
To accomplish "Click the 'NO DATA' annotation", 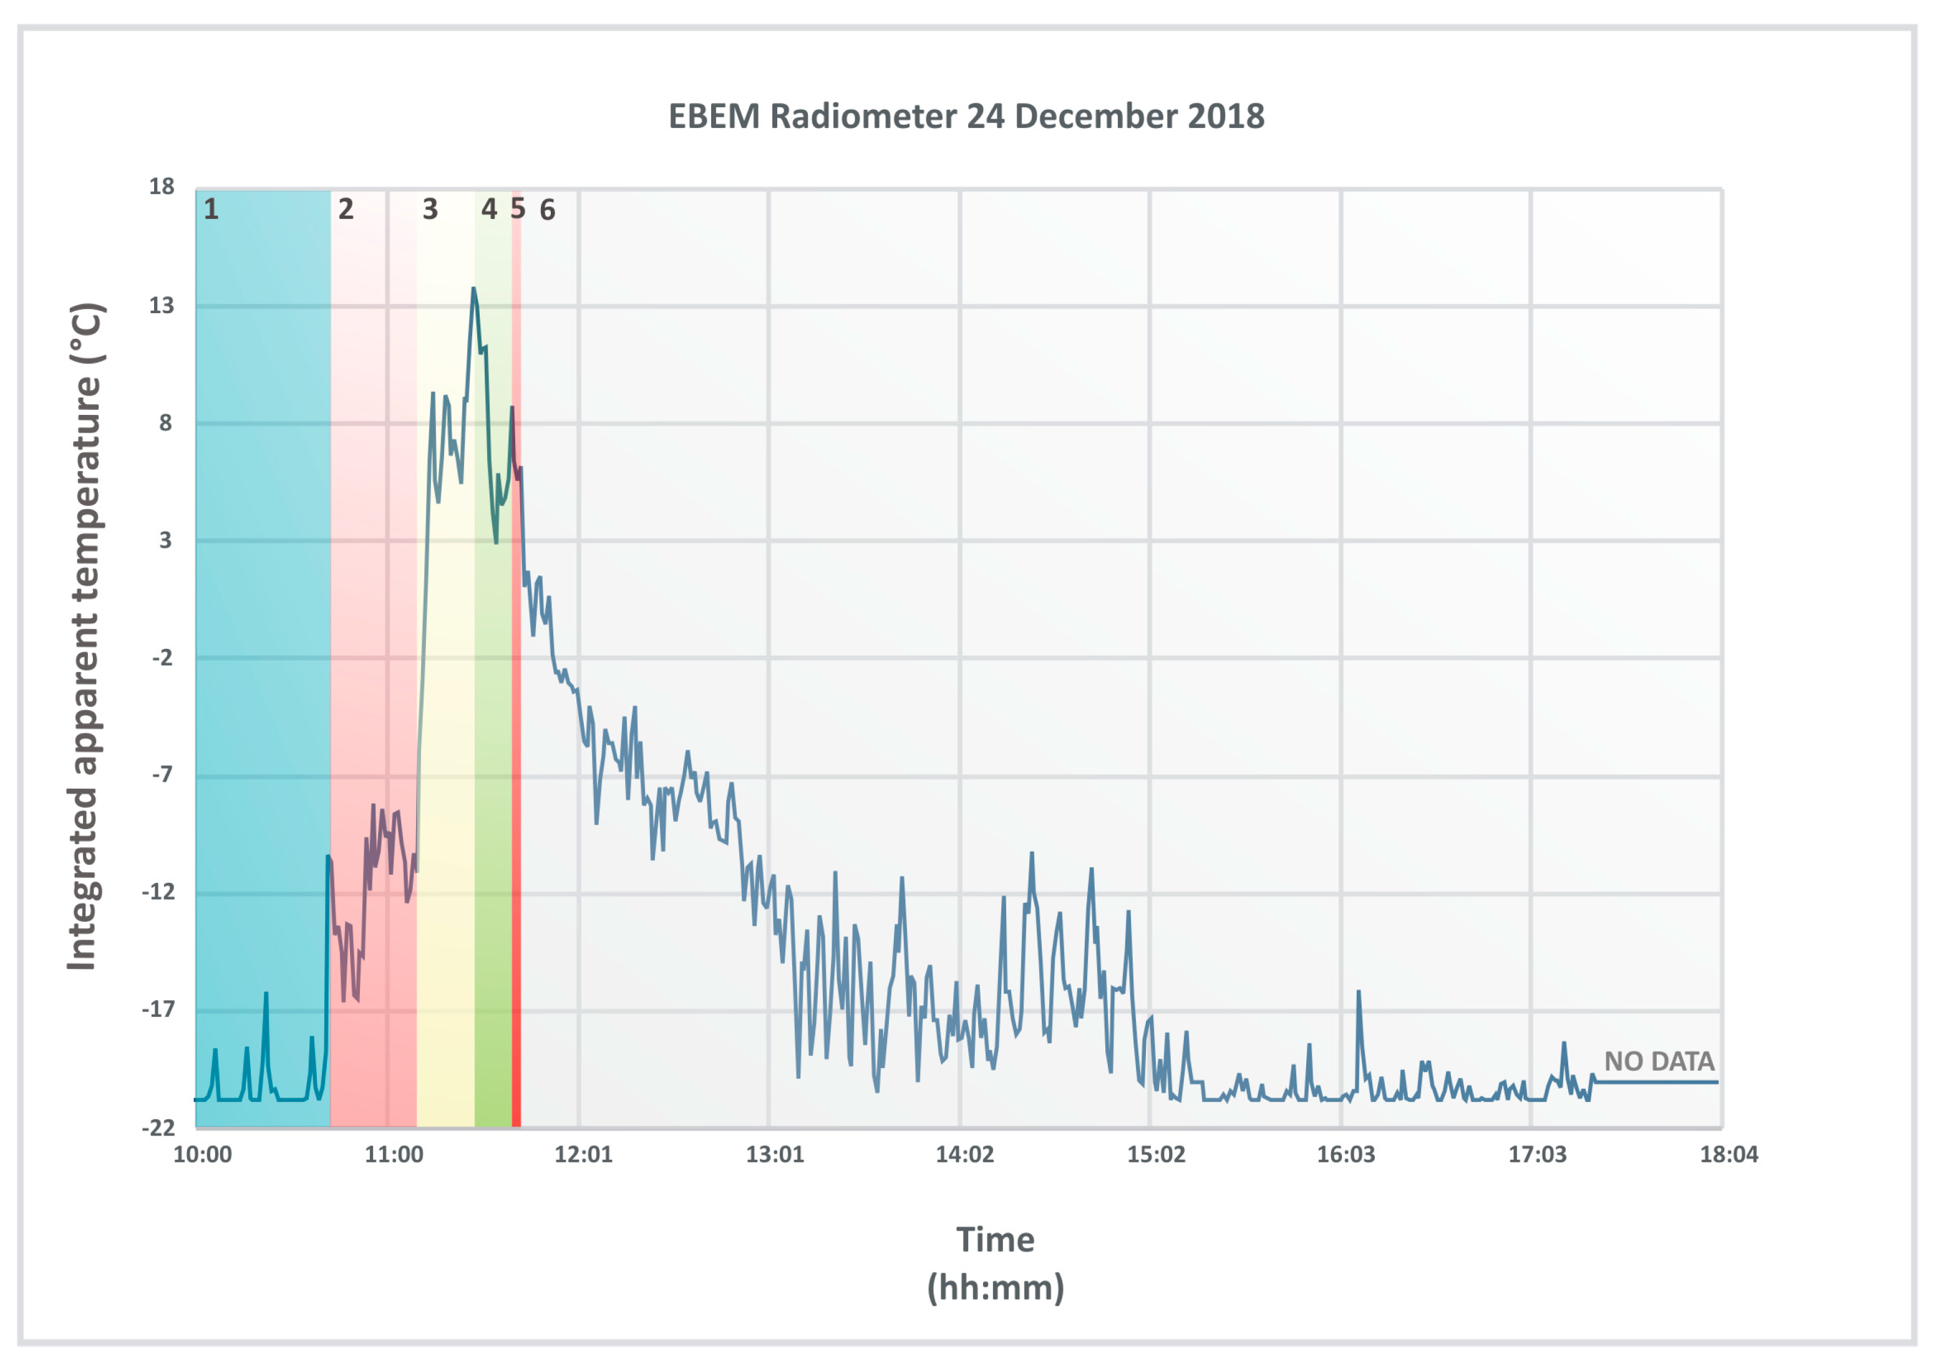I will (1659, 1061).
